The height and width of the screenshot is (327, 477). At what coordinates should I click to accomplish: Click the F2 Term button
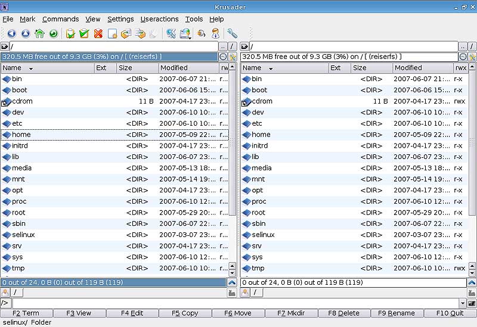pyautogui.click(x=26, y=313)
